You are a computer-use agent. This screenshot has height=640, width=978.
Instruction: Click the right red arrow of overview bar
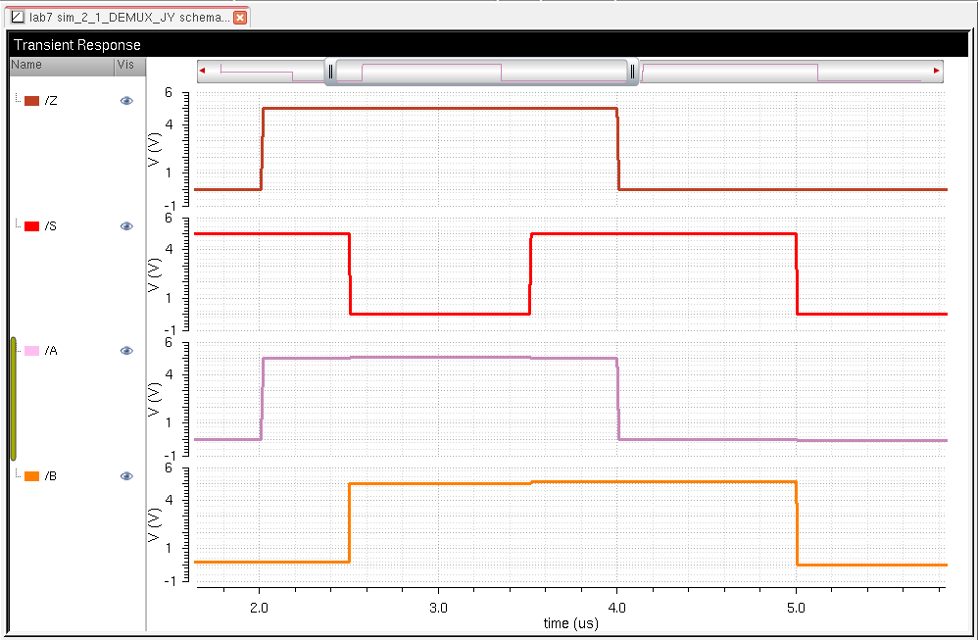pos(937,71)
